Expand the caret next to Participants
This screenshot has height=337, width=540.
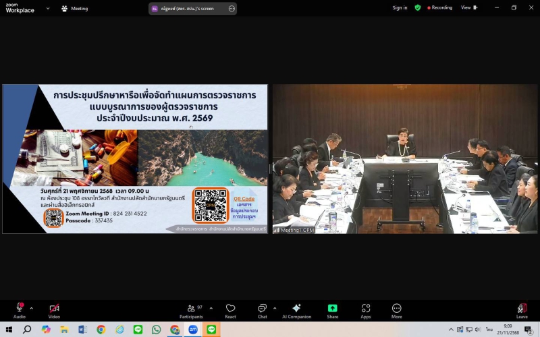211,308
